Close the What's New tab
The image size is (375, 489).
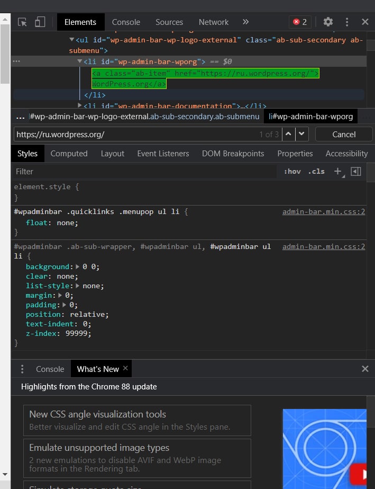[125, 368]
